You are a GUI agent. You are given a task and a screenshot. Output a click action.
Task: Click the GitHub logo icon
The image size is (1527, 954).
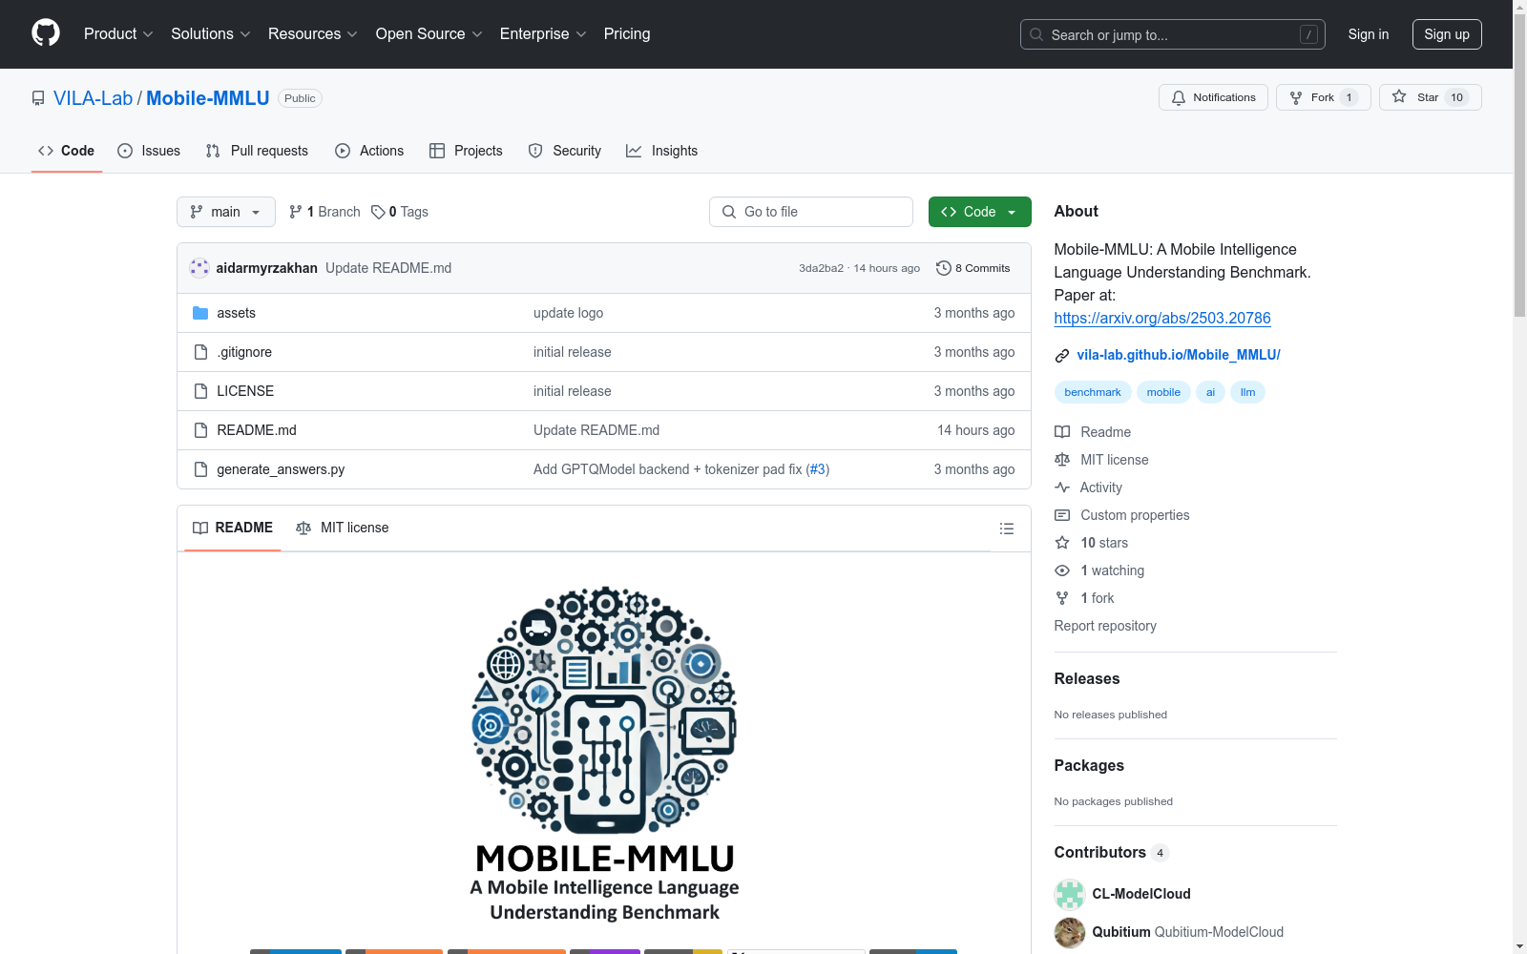tap(46, 33)
